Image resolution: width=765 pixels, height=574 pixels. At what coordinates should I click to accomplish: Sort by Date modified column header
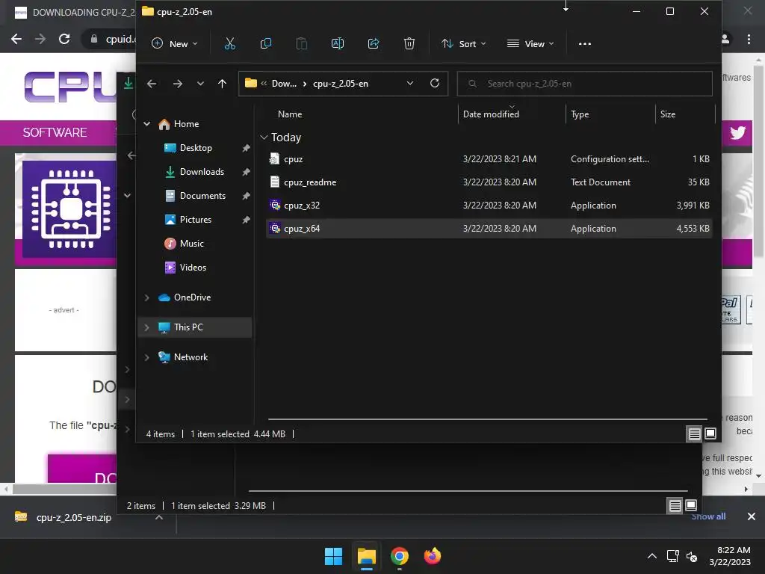(491, 114)
